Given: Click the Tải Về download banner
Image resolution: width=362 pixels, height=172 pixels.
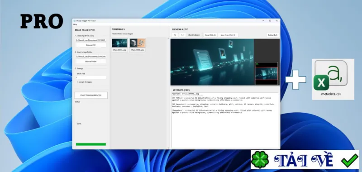Looking at the screenshot, I should tap(305, 159).
